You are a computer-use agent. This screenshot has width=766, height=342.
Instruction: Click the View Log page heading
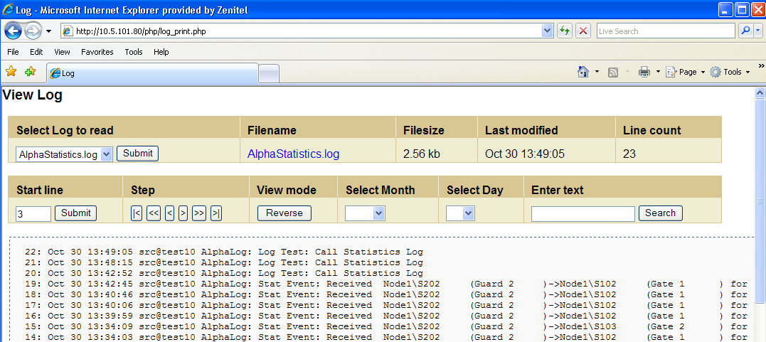point(32,95)
